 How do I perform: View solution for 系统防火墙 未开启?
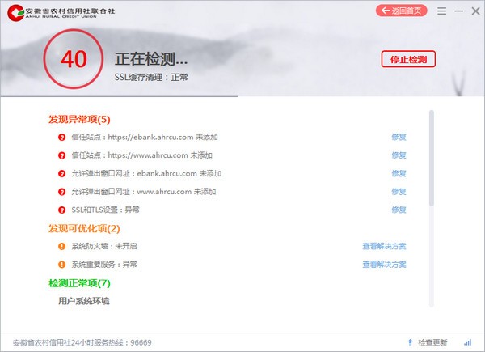tap(384, 247)
